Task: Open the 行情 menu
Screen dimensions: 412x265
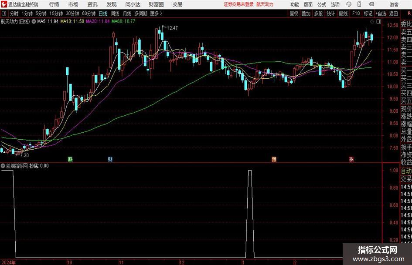Action: tap(54, 4)
